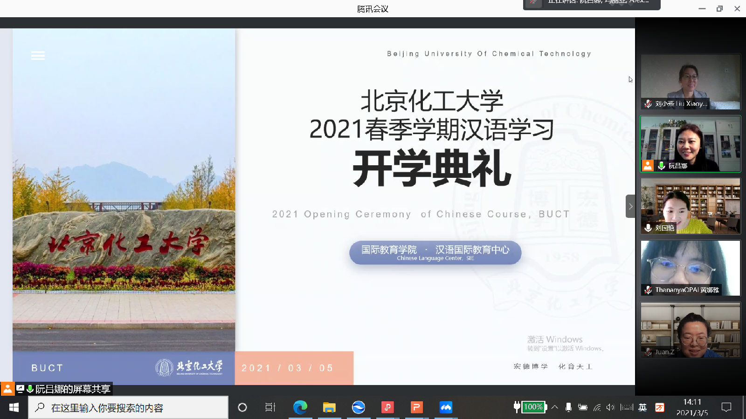Select 刘国艳 participant video thumbnail
Viewport: 746px width, 419px height.
pos(691,206)
